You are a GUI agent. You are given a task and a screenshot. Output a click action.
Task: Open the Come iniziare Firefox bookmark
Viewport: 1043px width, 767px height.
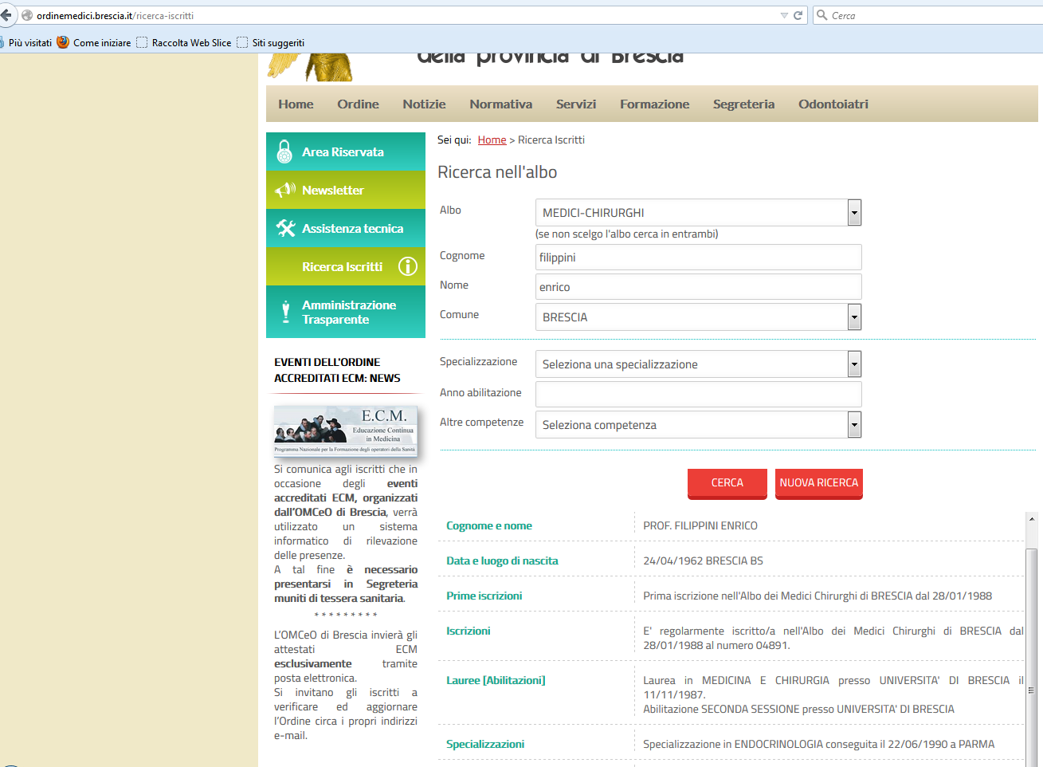click(94, 43)
